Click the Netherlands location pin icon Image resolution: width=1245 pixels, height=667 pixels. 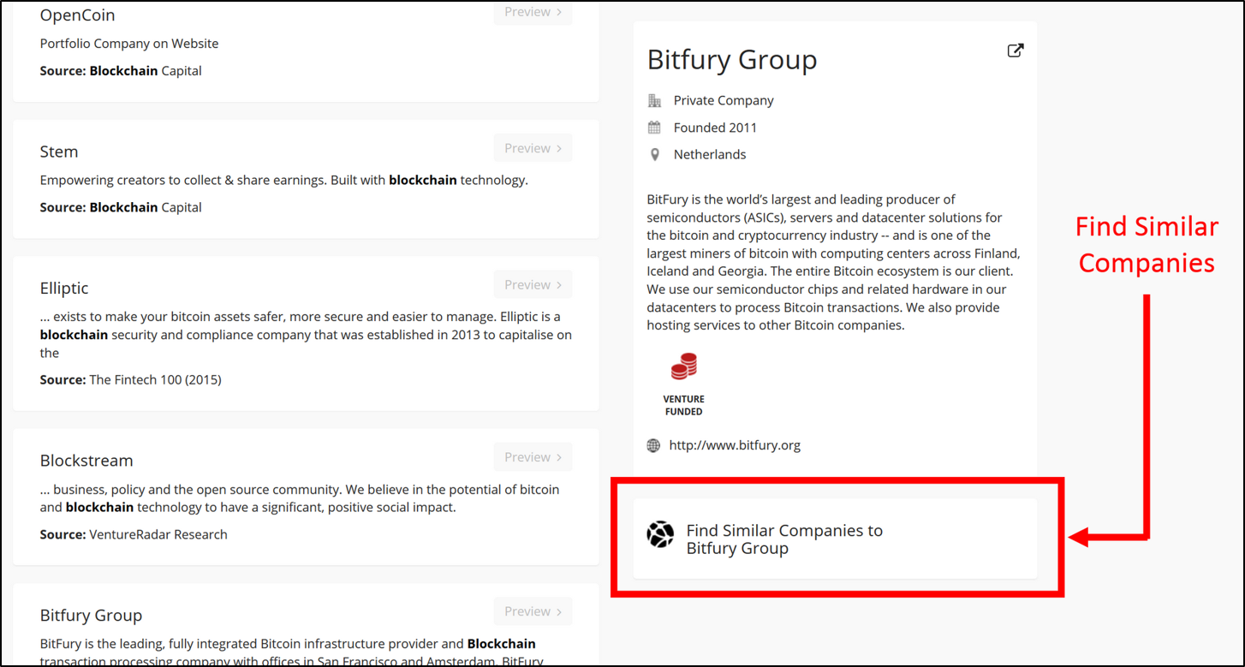(654, 155)
